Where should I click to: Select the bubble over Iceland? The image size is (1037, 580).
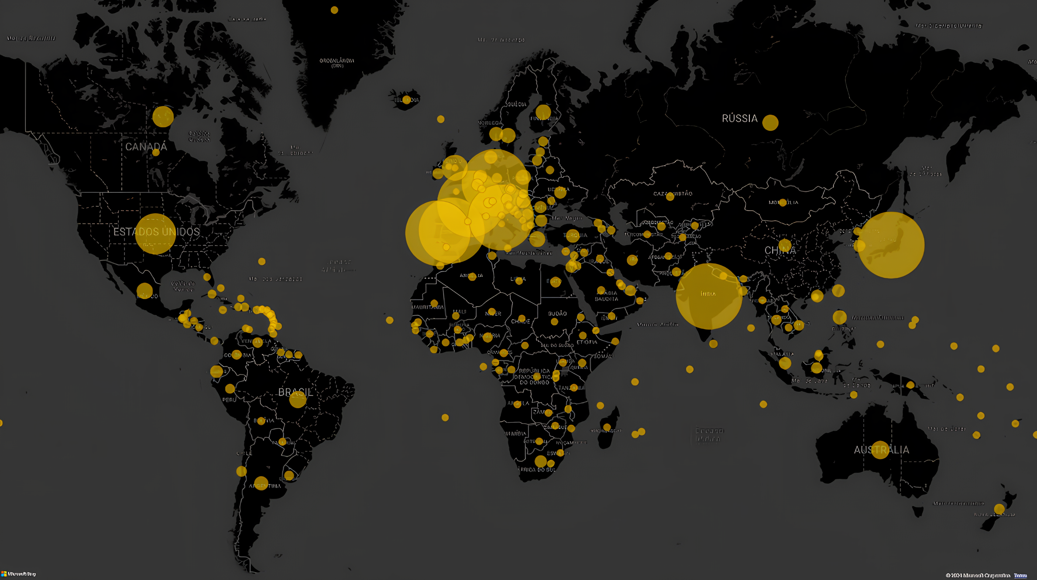click(x=407, y=100)
